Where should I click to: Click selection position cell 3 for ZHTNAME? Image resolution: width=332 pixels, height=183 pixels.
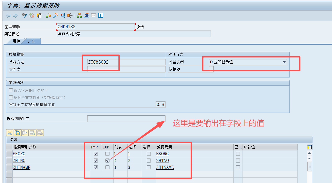point(135,167)
